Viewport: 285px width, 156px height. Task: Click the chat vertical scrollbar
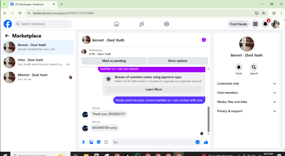pyautogui.click(x=209, y=119)
